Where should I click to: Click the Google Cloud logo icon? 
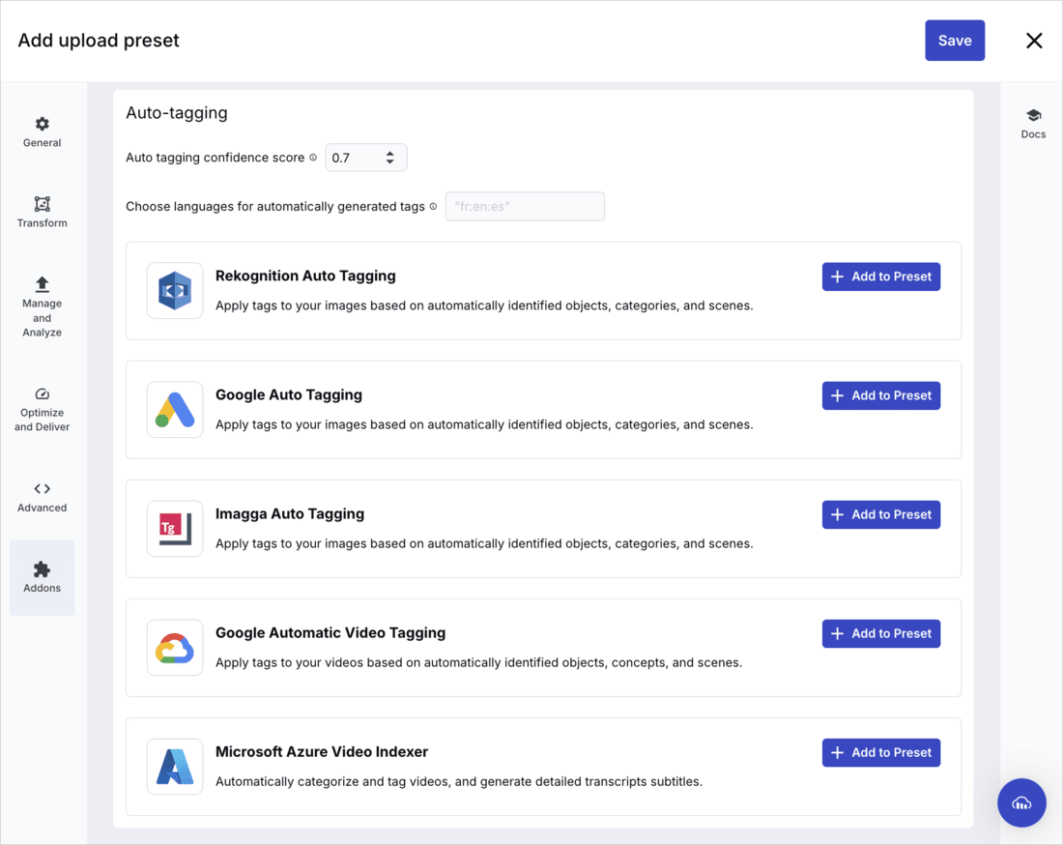click(175, 648)
